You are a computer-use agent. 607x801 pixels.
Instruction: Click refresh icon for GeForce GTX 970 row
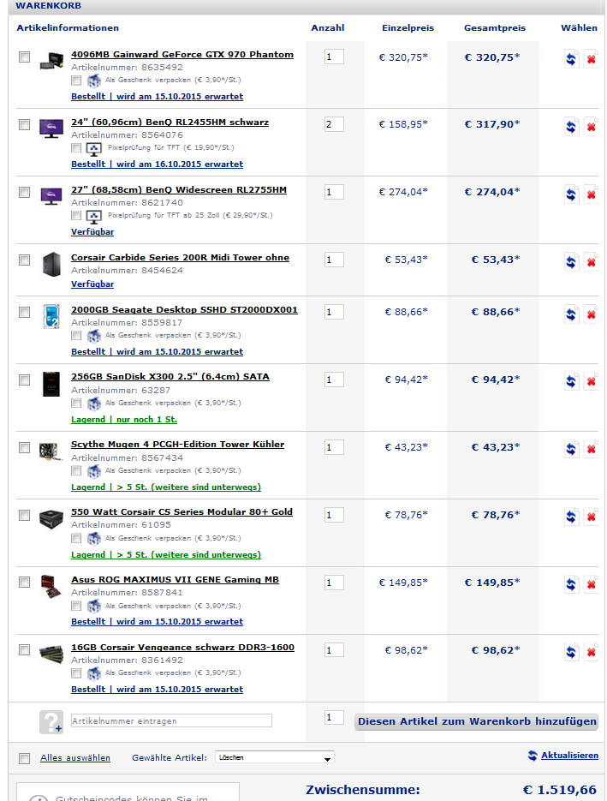pyautogui.click(x=572, y=59)
